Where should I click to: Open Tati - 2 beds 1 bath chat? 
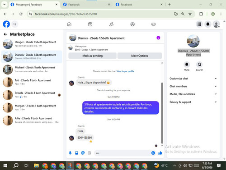tap(32, 82)
